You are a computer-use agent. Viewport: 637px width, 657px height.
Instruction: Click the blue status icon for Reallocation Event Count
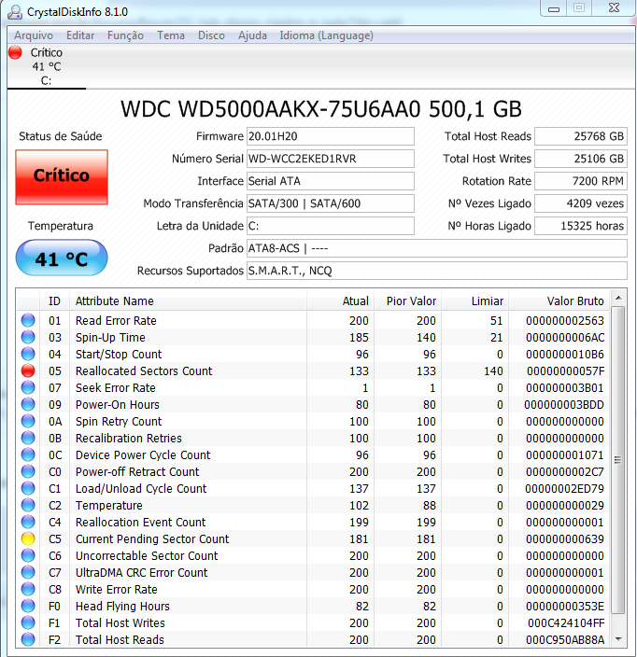[x=28, y=522]
